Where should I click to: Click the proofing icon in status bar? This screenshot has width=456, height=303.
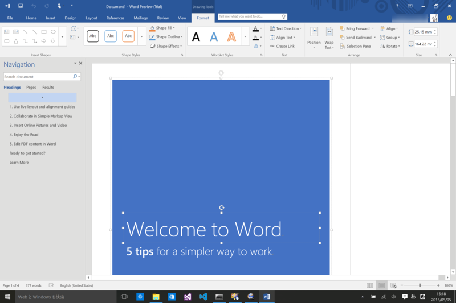51,285
